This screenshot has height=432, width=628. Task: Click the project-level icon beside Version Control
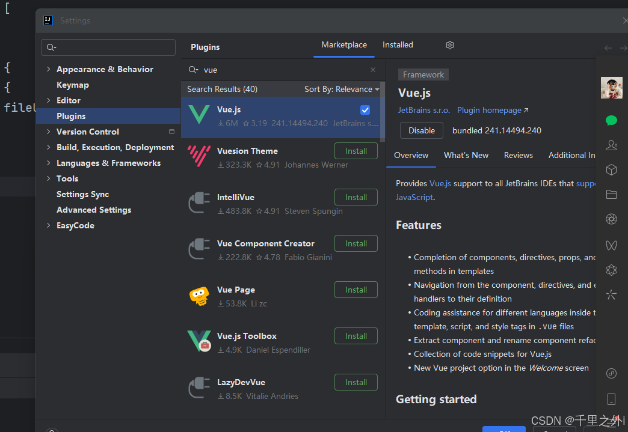click(x=172, y=132)
